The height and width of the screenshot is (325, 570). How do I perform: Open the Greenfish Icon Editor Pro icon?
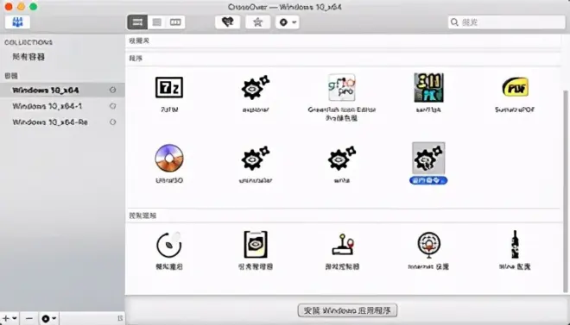[x=342, y=87]
